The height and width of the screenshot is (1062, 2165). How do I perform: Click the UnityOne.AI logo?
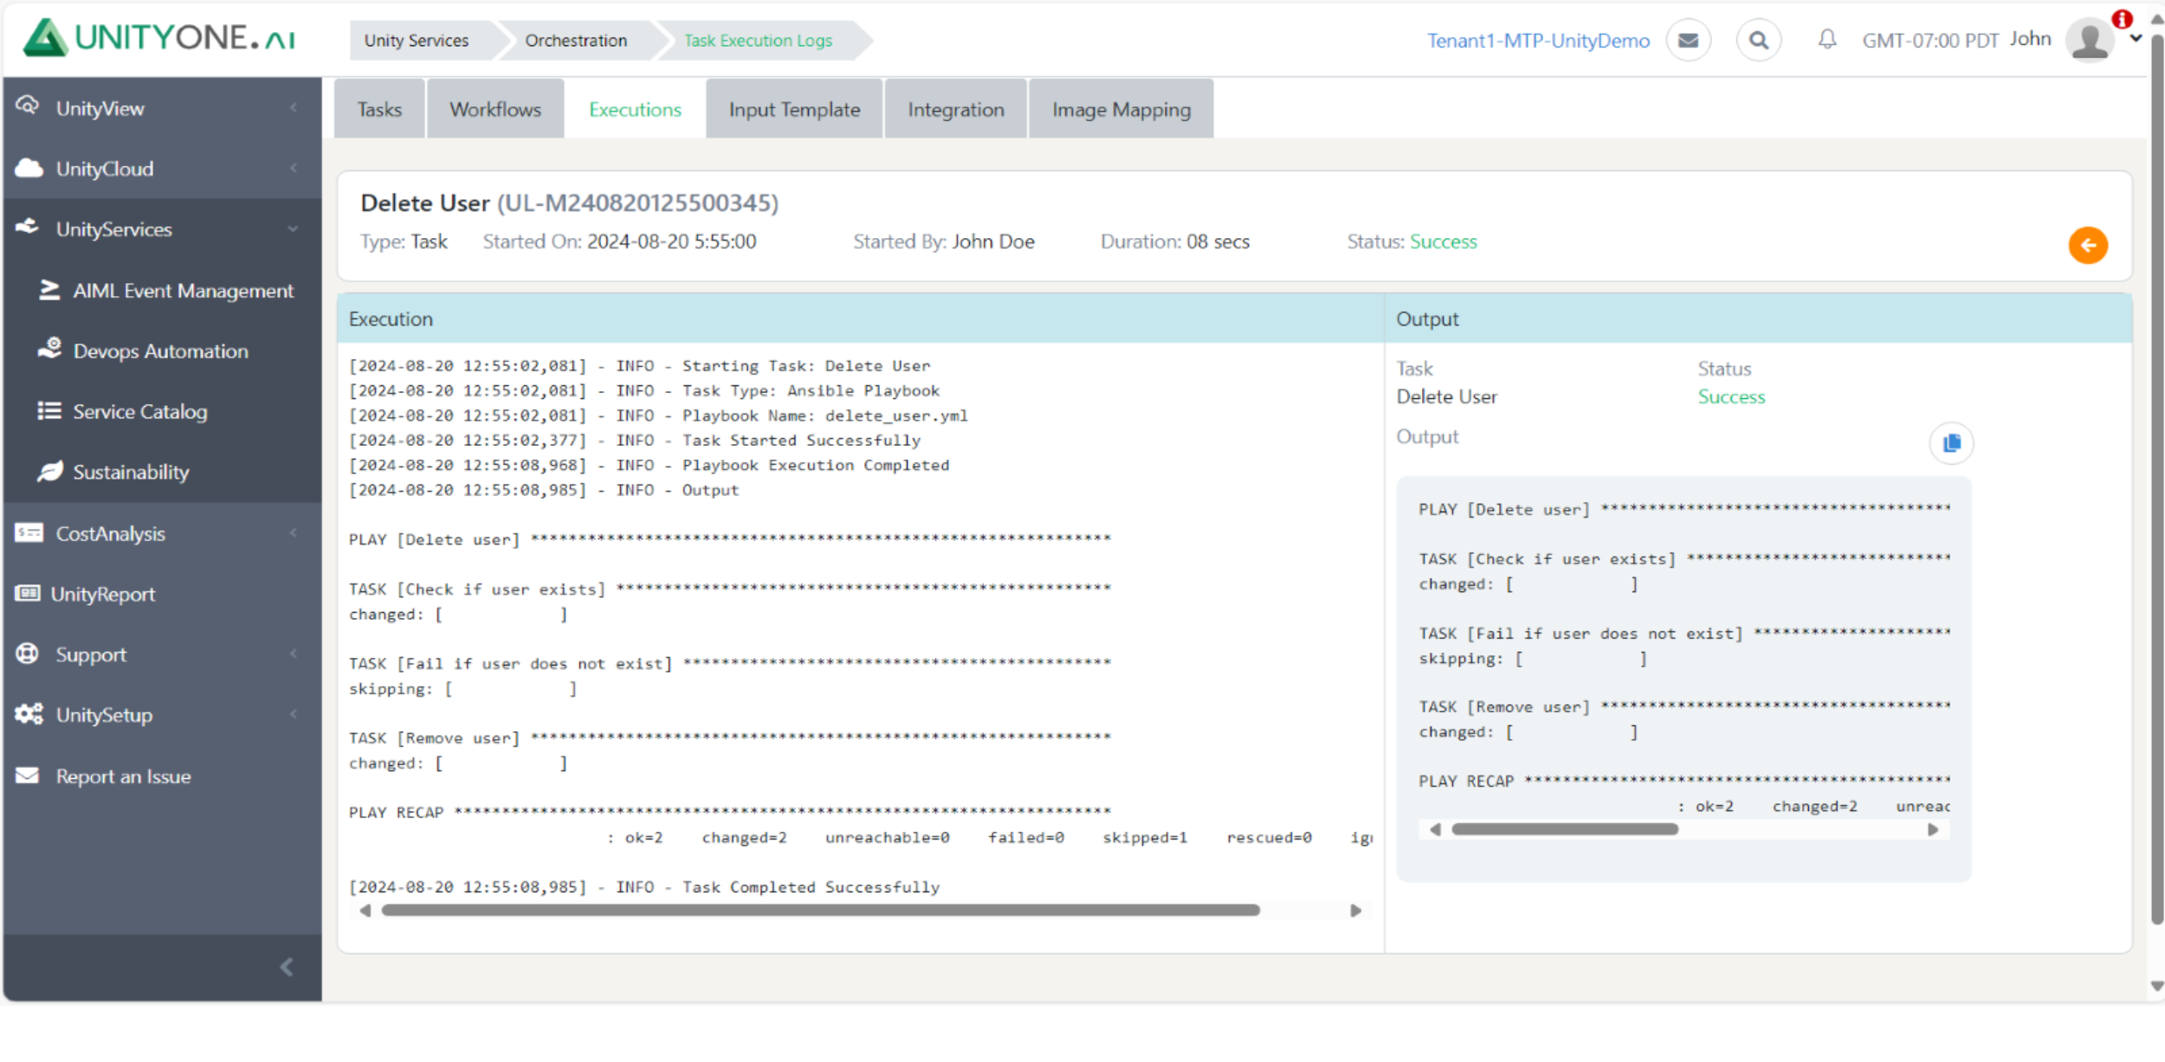pos(159,38)
